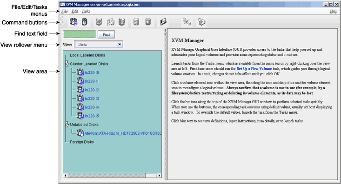Viewport: 341px width, 184px height.
Task: Click the XVM Manager title bar app icon
Action: pyautogui.click(x=62, y=4)
